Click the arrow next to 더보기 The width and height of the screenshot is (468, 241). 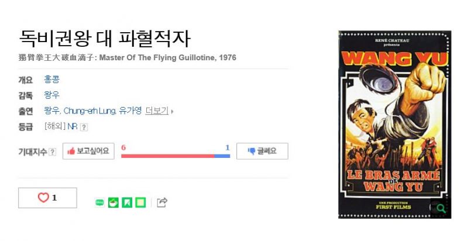[172, 112]
